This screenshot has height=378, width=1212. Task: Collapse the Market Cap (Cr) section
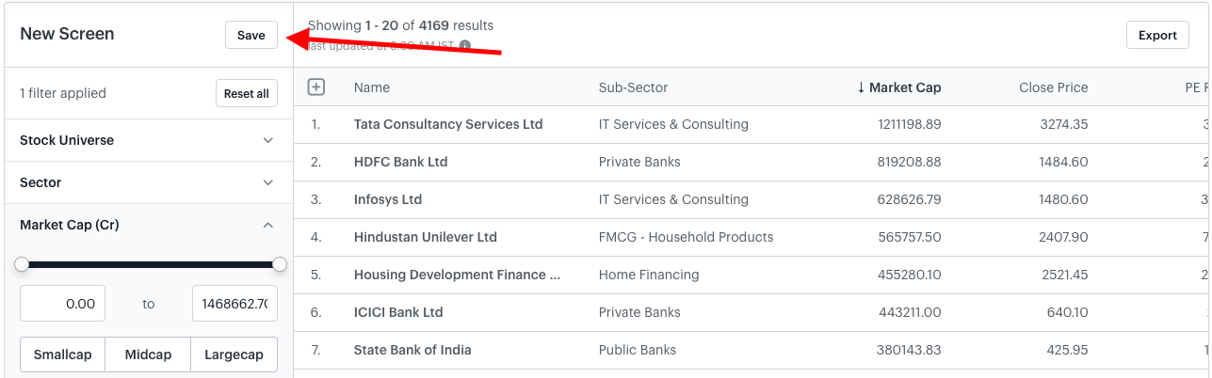149,225
